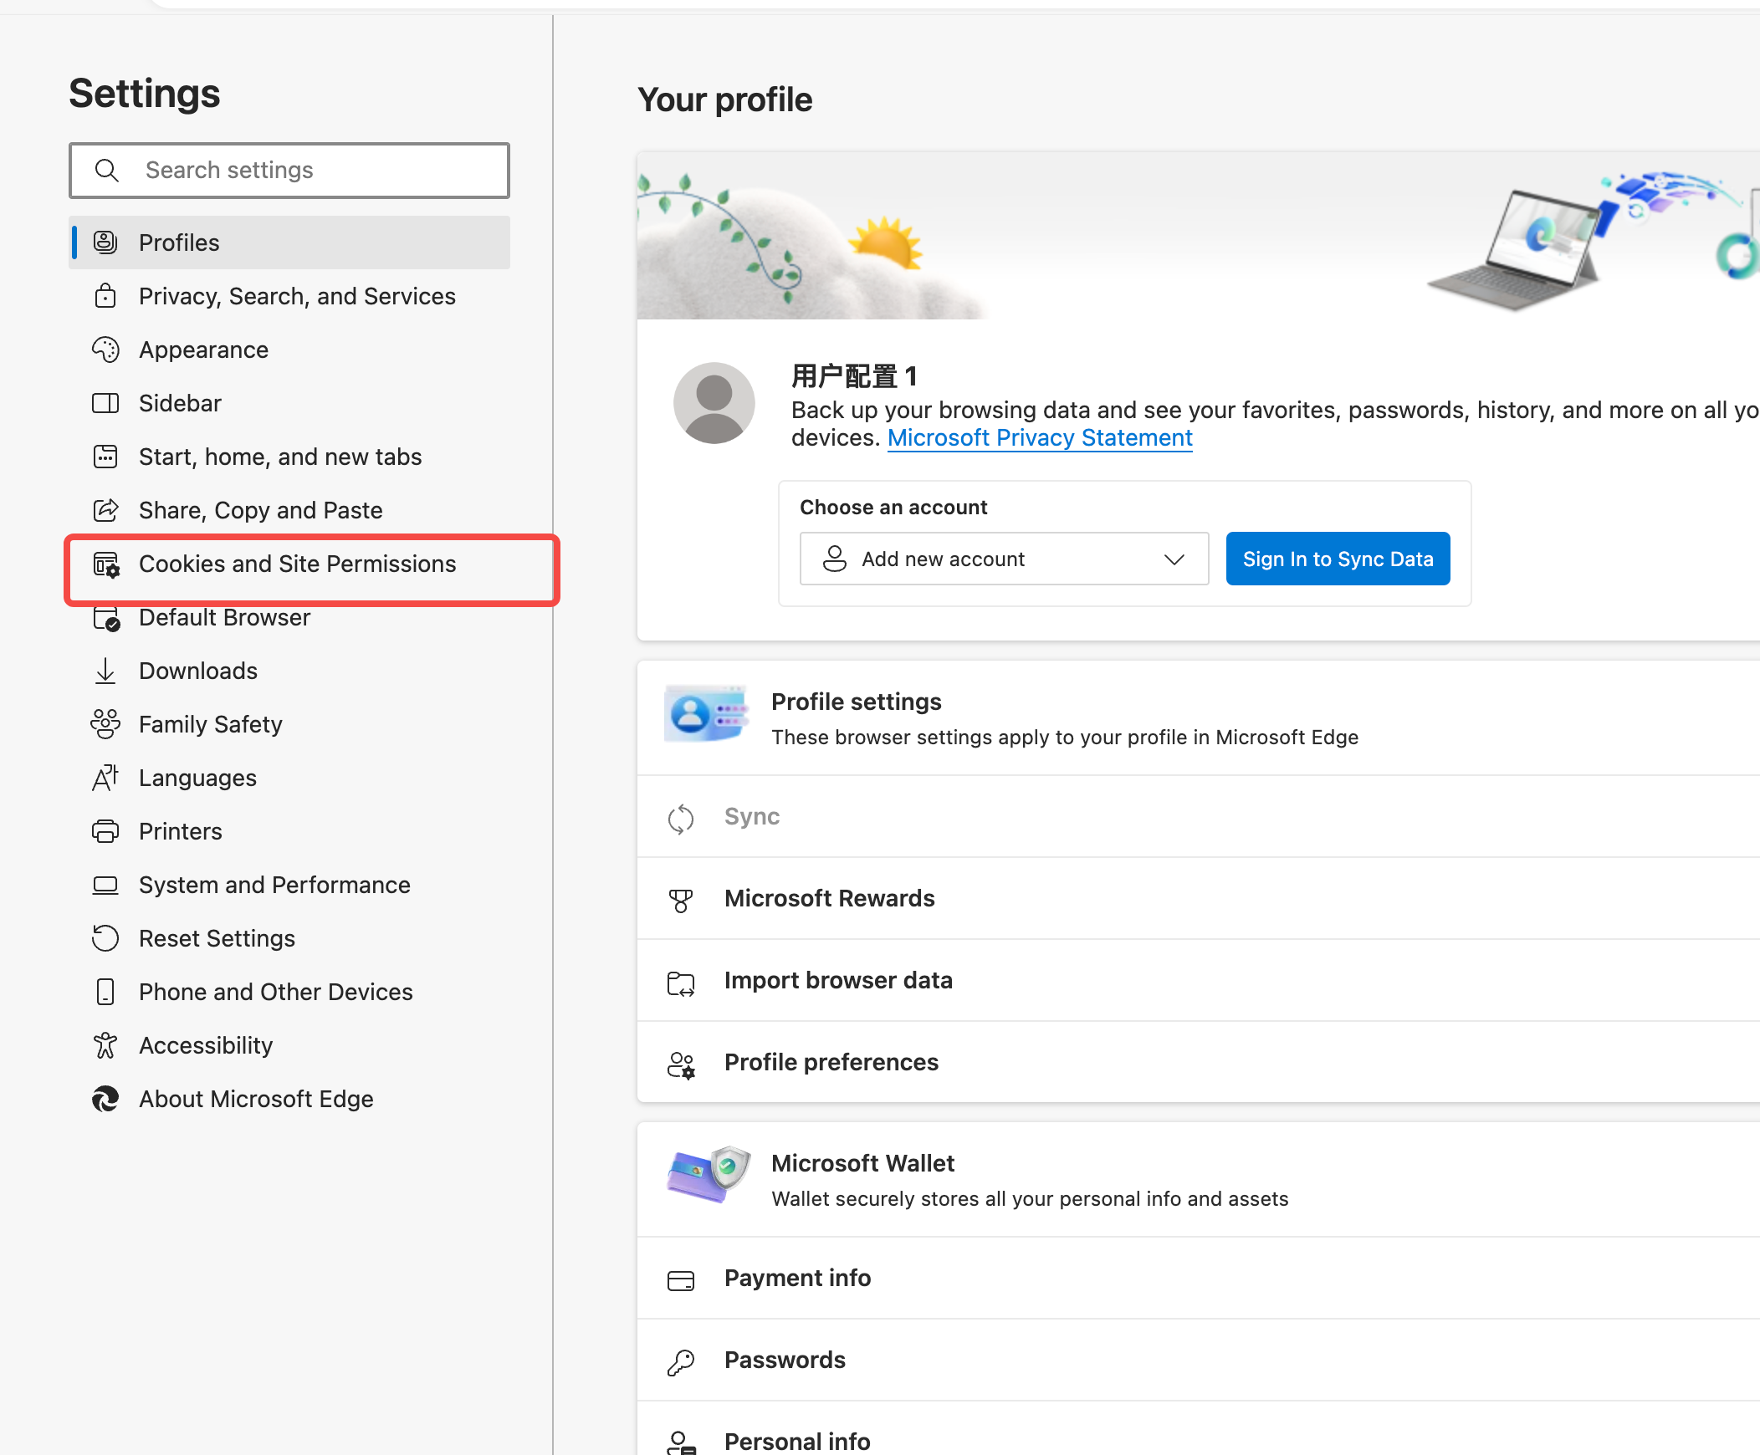This screenshot has width=1760, height=1455.
Task: Click the Profiles sidebar icon
Action: tap(105, 243)
